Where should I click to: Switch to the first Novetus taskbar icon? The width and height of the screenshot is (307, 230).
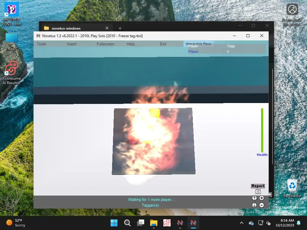click(x=180, y=223)
